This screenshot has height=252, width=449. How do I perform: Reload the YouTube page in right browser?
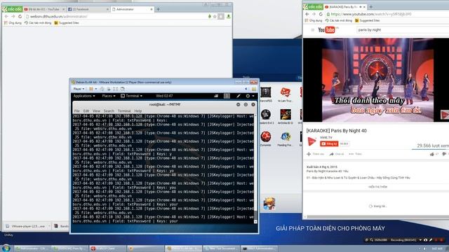[x=321, y=14]
